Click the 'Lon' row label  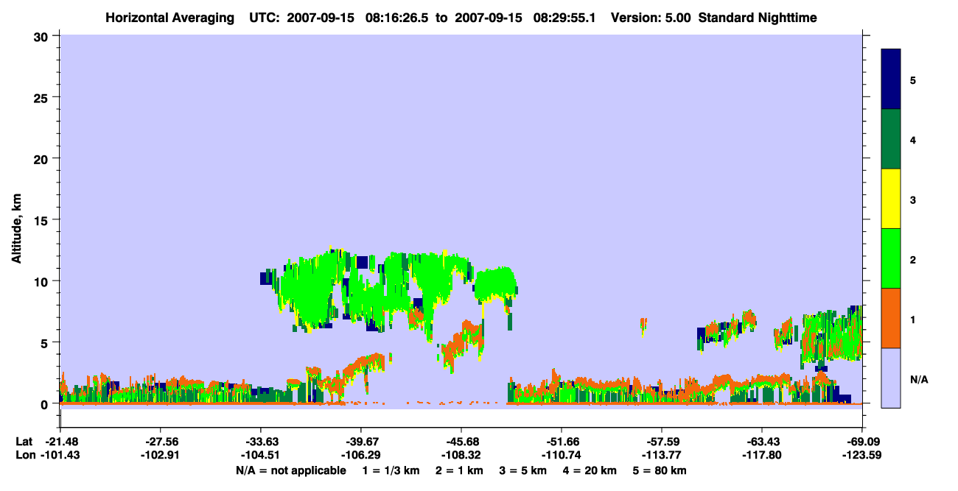(24, 455)
